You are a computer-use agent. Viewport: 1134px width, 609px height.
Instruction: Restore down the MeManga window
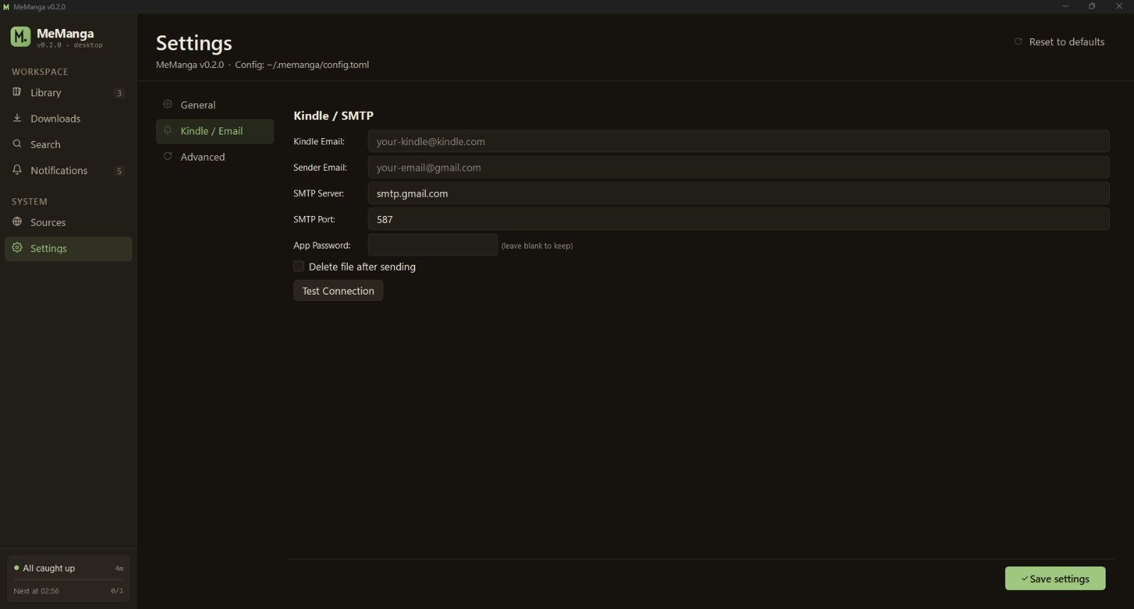(1092, 6)
